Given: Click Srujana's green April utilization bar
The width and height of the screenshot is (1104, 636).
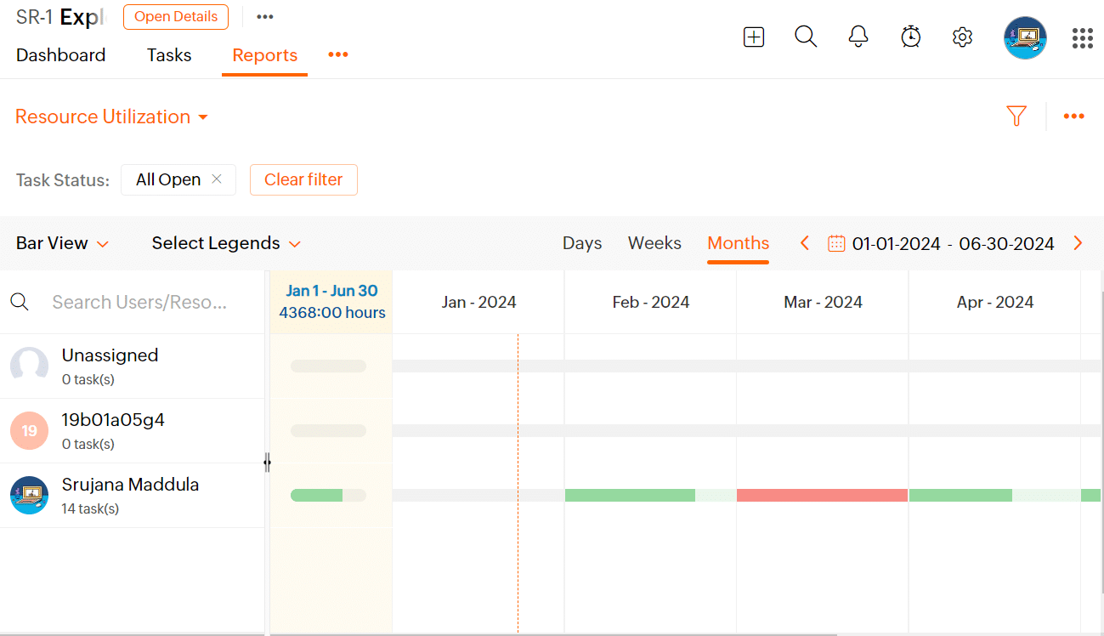Looking at the screenshot, I should (x=960, y=495).
